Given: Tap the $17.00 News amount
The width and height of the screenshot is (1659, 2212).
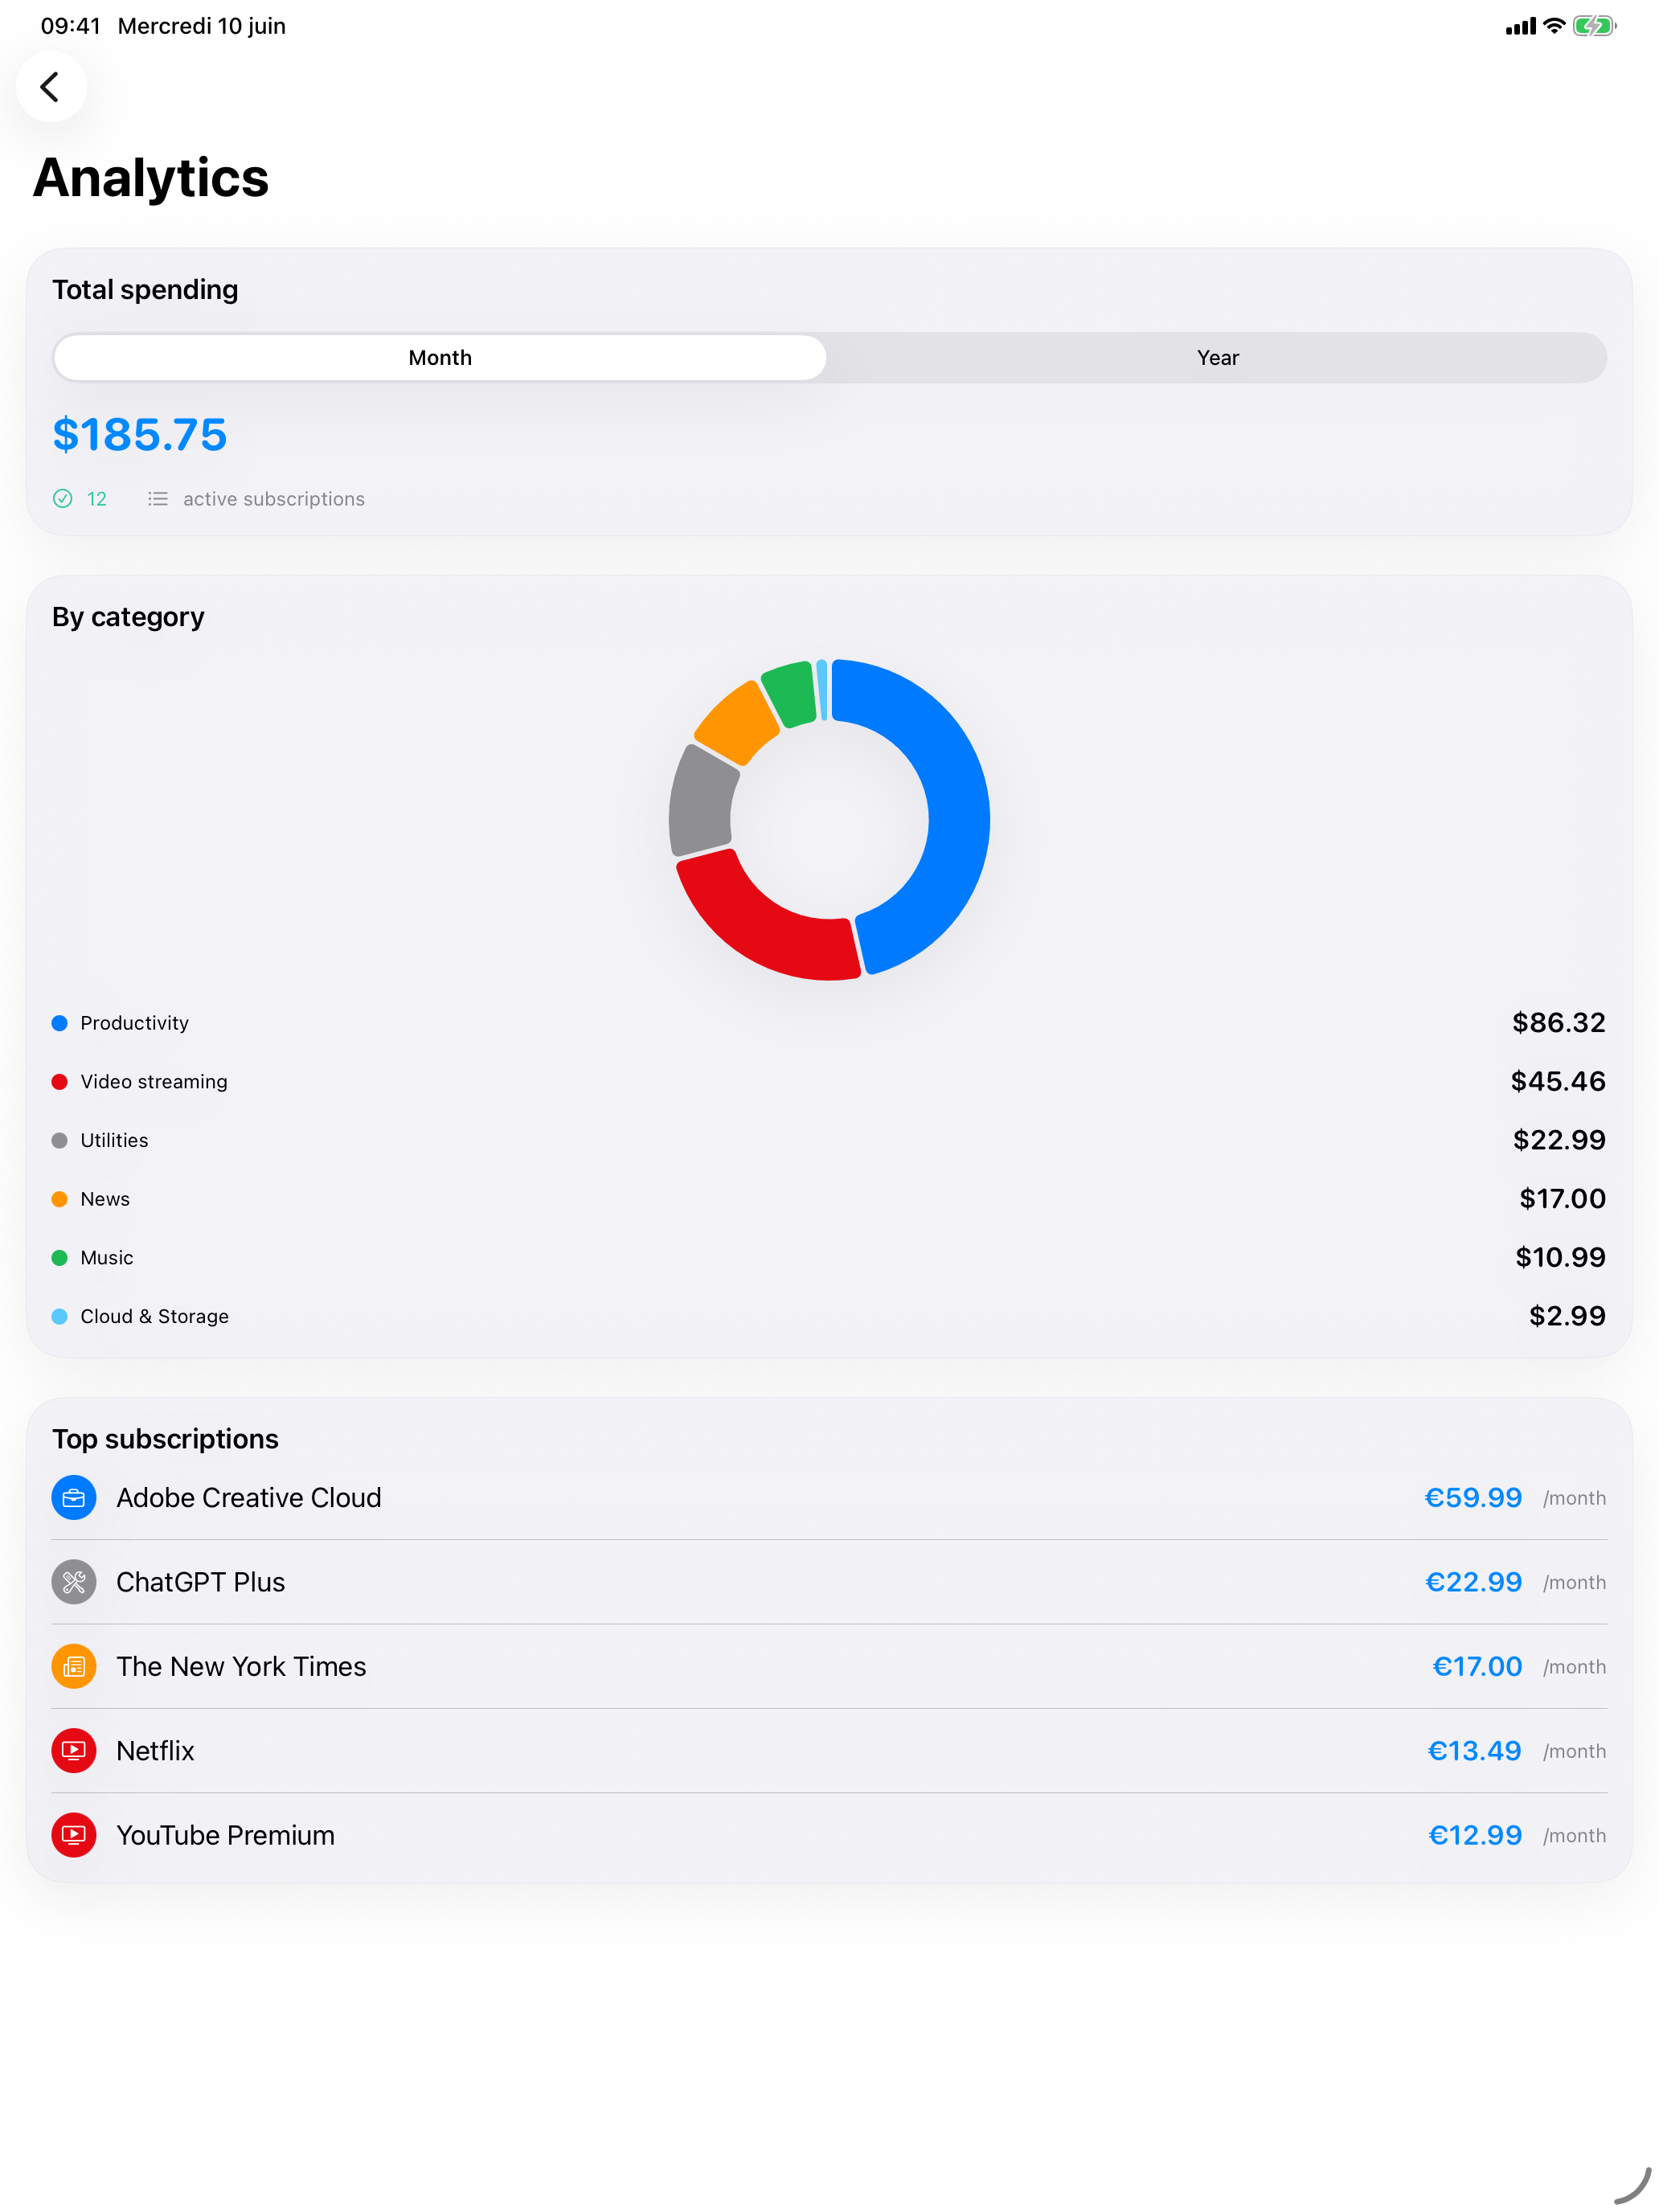Looking at the screenshot, I should [x=1562, y=1199].
